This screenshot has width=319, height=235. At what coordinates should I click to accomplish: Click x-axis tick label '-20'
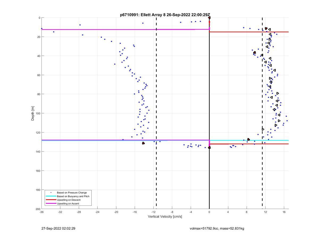[x=116, y=212]
